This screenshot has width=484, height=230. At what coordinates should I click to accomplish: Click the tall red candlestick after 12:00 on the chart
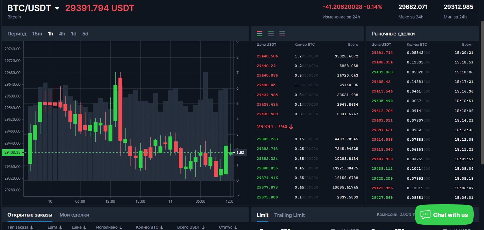click(120, 109)
